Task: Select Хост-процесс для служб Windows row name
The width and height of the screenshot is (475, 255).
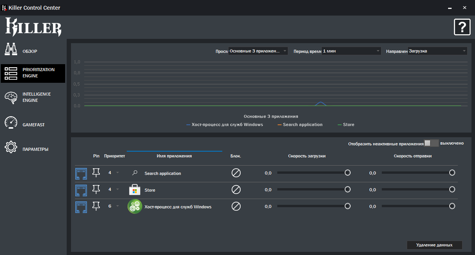Action: [178, 207]
